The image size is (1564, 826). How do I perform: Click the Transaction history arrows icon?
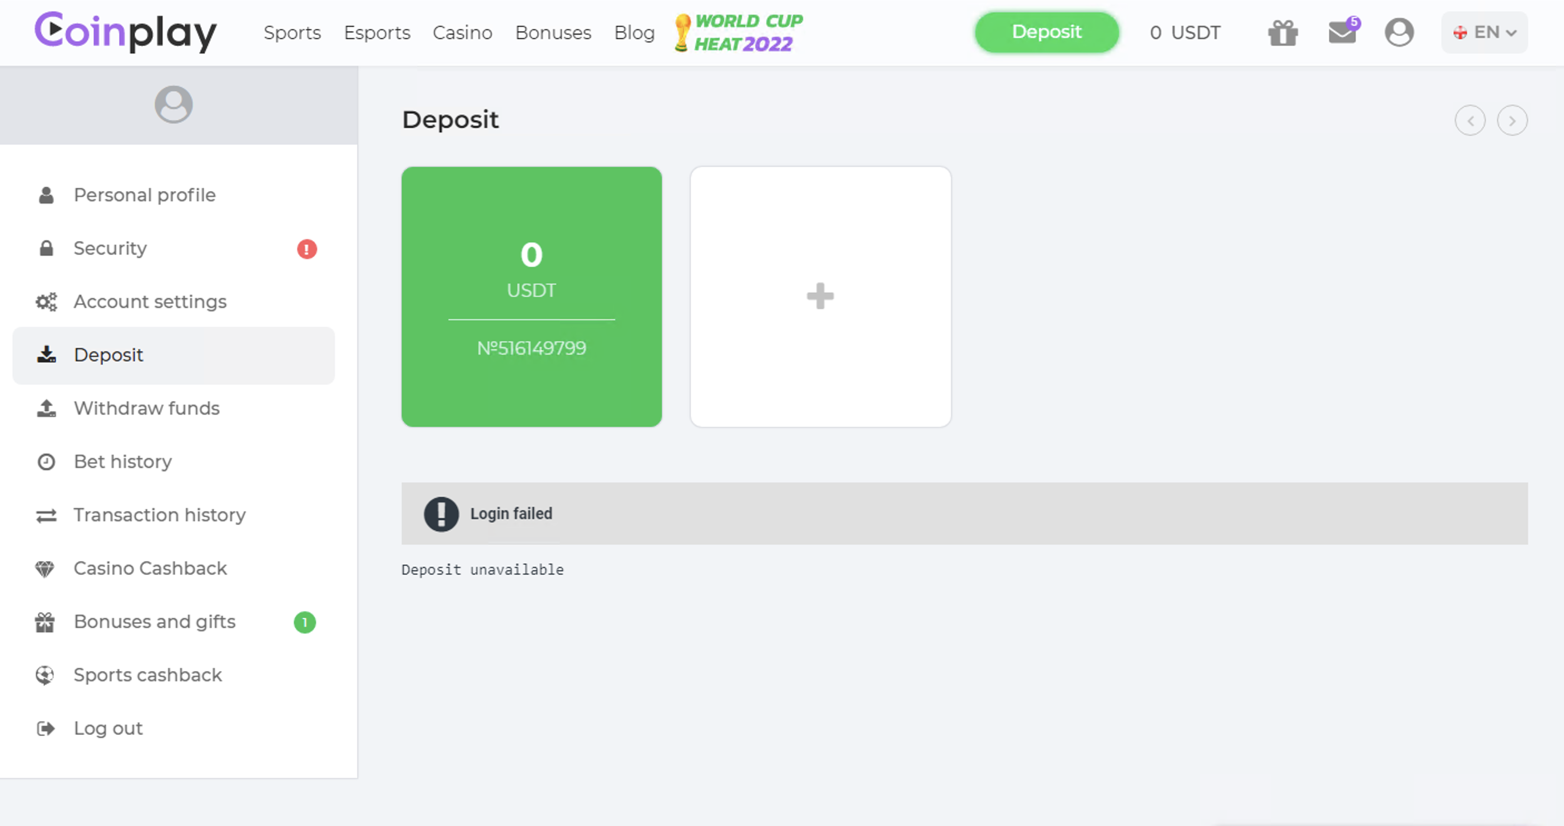[x=46, y=515]
